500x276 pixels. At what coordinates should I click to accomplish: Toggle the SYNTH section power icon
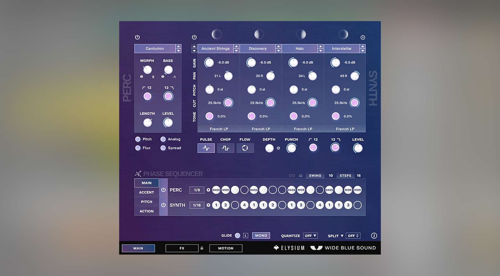[194, 37]
